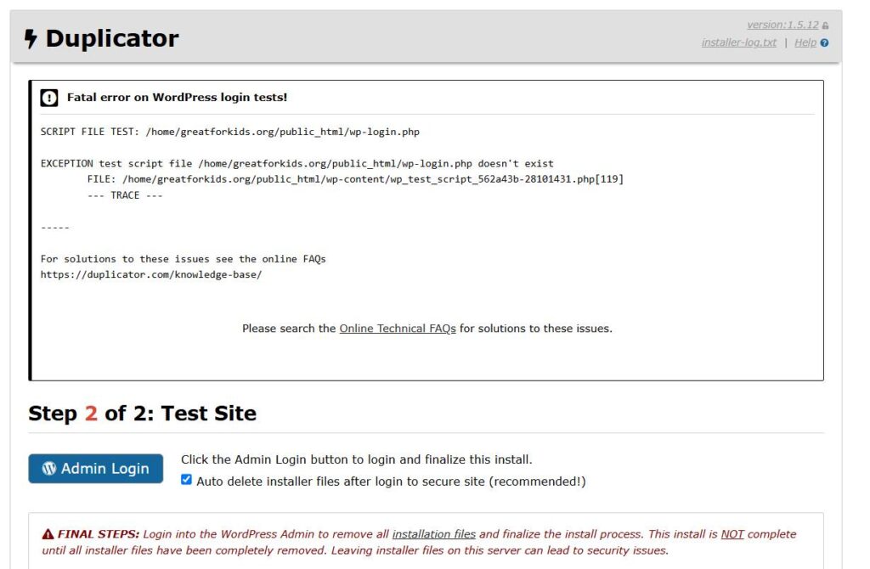Screen dimensions: 870x569
Task: Click the 'Auto delete installer files' label
Action: [391, 482]
